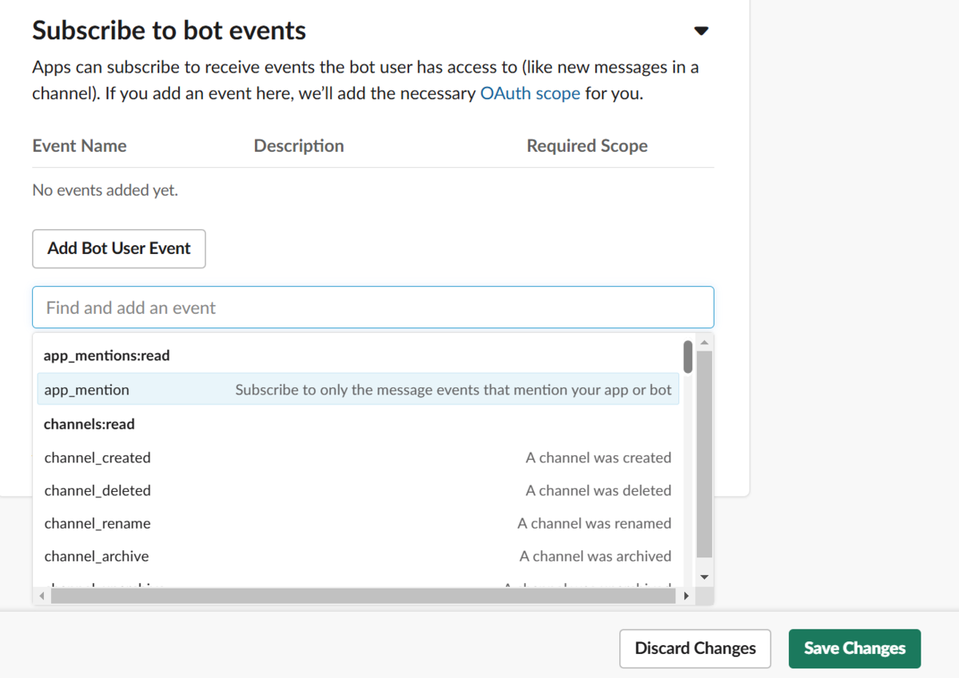Click the 'A channel was archived' description

(595, 556)
